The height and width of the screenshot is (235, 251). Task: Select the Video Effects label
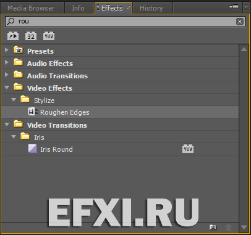click(x=49, y=88)
